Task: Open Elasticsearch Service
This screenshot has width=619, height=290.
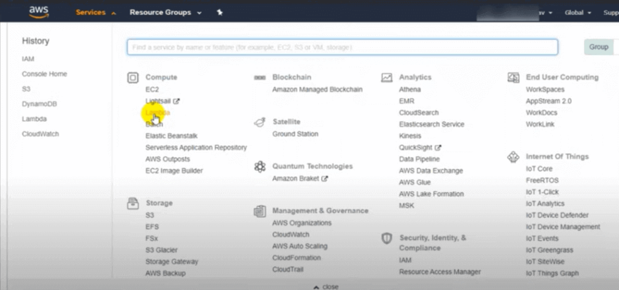Action: point(432,124)
